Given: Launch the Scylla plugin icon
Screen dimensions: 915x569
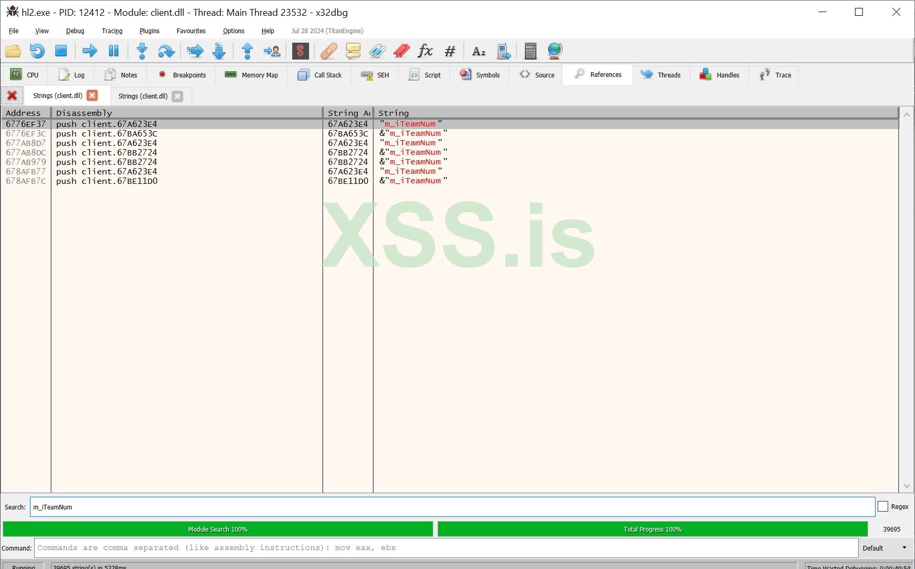Looking at the screenshot, I should 301,51.
